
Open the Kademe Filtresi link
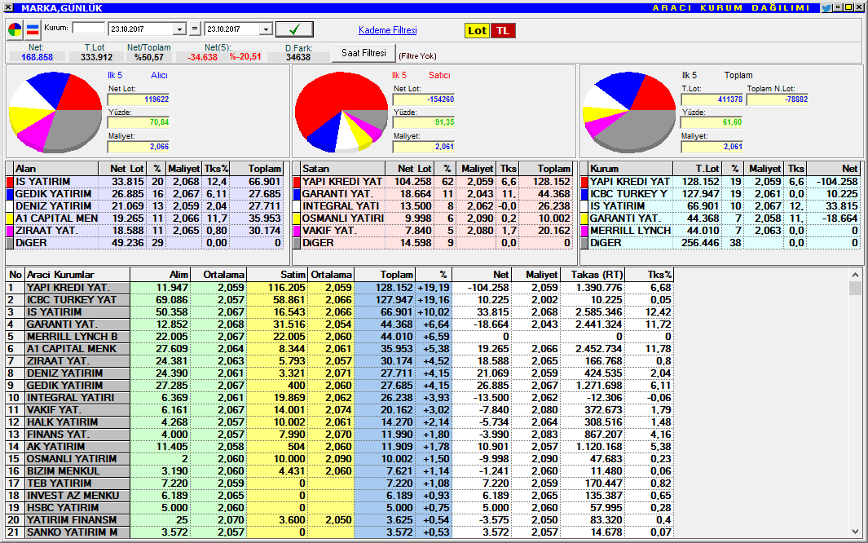tap(387, 30)
